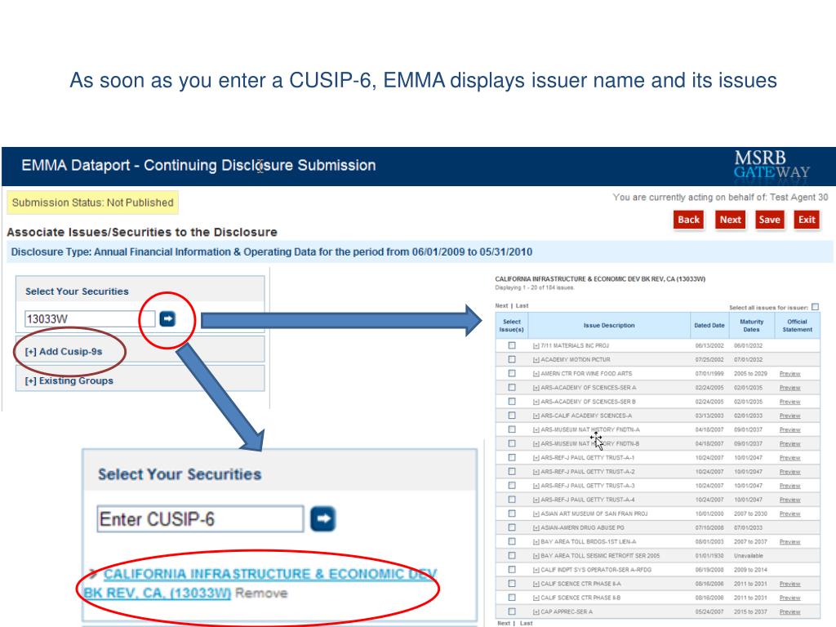Expand the ARS-REF-J PAUL GETTY TRUST-A-3 issue

(x=536, y=486)
